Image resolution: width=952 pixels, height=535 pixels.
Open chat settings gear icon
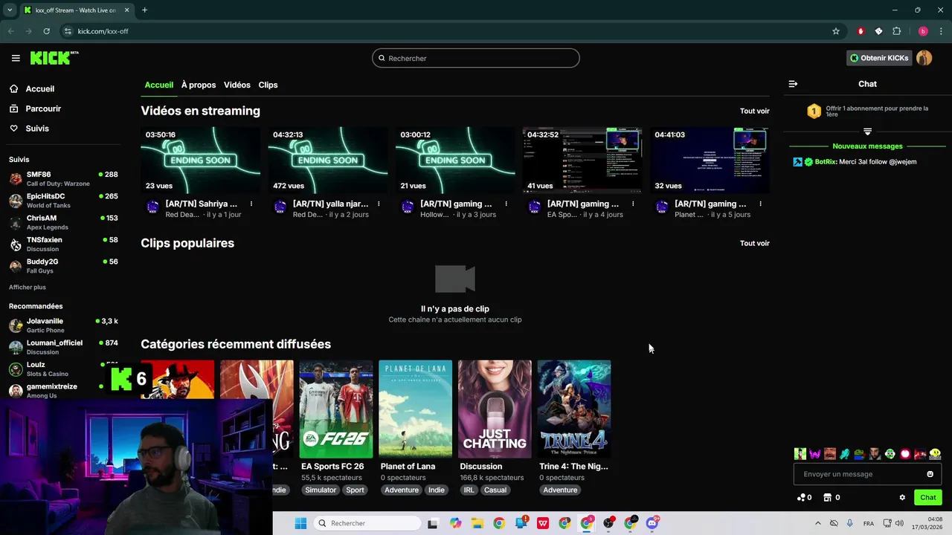click(902, 497)
